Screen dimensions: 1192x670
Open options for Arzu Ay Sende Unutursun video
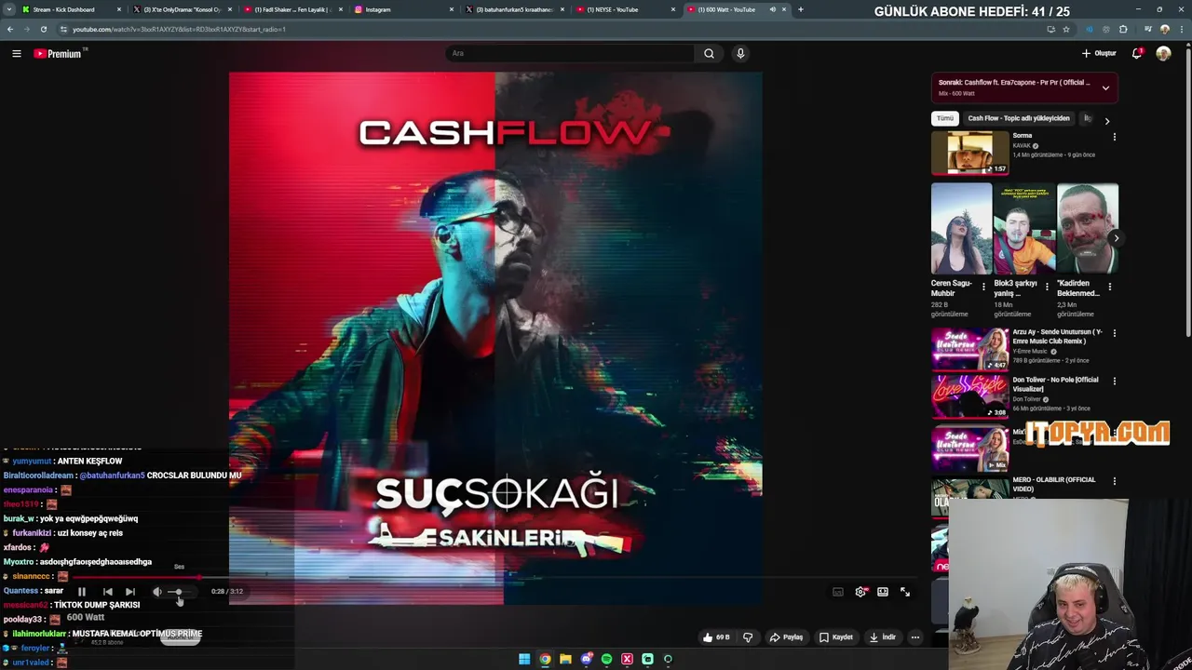tap(1114, 333)
